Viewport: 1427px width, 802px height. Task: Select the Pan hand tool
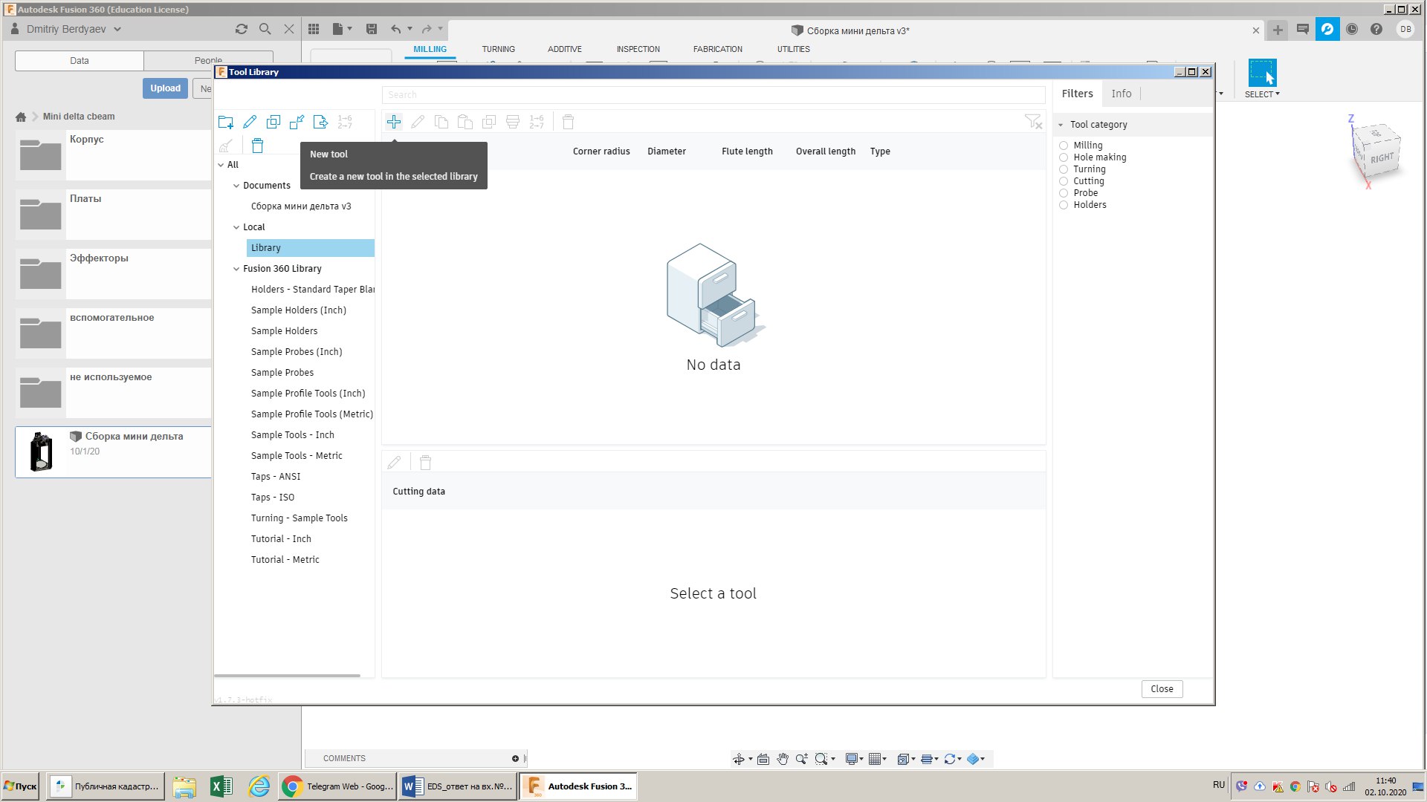pyautogui.click(x=783, y=759)
